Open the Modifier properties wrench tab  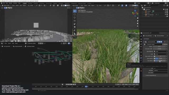(x=141, y=58)
